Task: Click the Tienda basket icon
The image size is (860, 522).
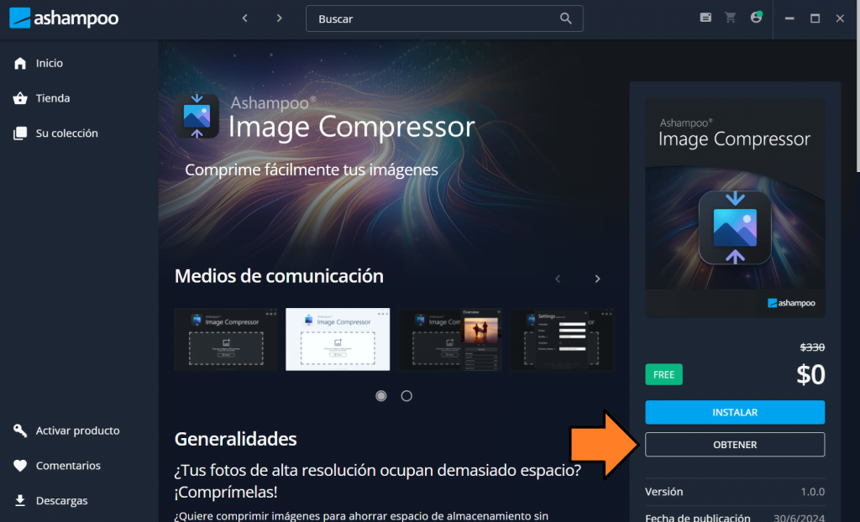Action: (20, 98)
